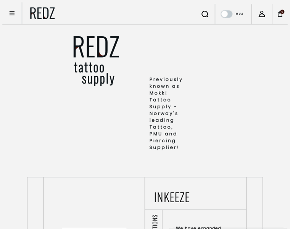Image resolution: width=290 pixels, height=229 pixels.
Task: Click the 'PMU and Piercing Supplier!' text
Action: pyautogui.click(x=163, y=140)
